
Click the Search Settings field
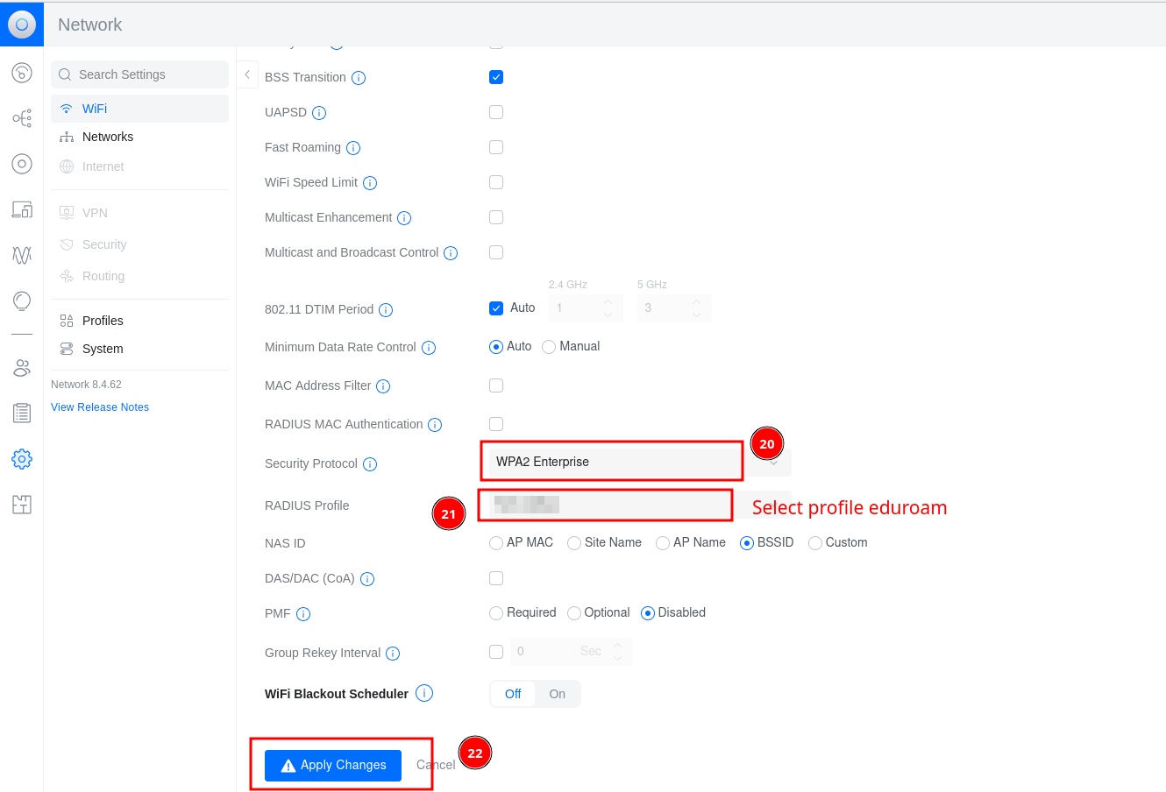139,74
